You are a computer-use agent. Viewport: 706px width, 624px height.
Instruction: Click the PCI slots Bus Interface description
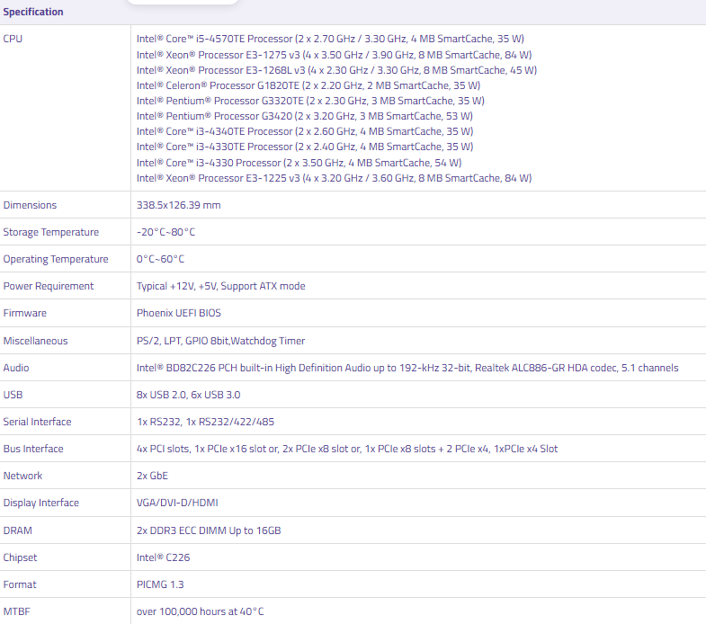[346, 449]
